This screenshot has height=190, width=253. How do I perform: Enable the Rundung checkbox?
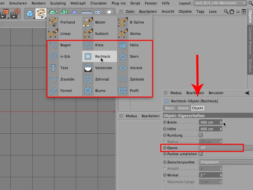point(201,135)
